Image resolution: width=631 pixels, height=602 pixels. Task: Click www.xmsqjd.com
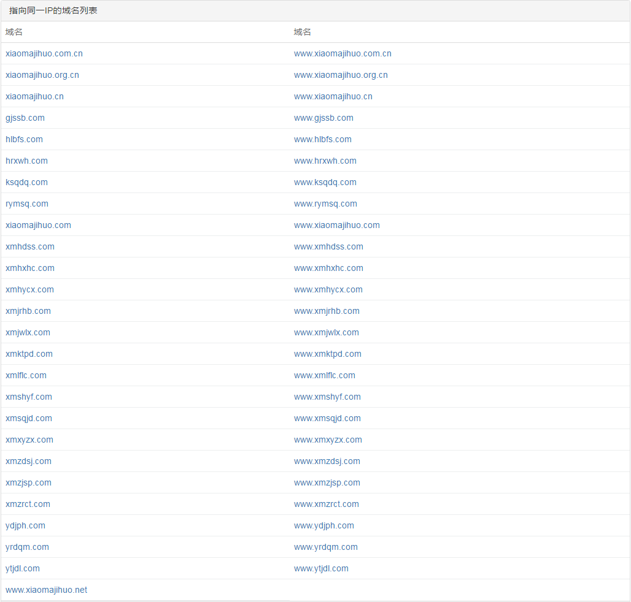pyautogui.click(x=327, y=418)
